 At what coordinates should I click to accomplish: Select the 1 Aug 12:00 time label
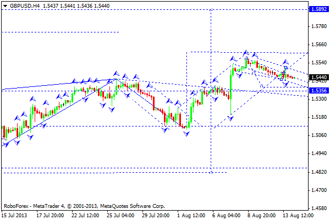pos(191,216)
